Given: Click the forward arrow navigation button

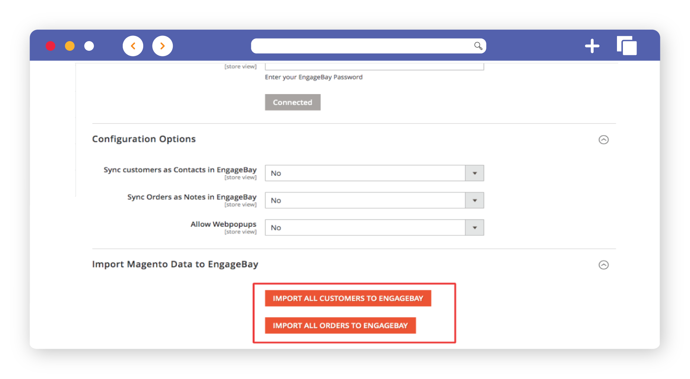Looking at the screenshot, I should (162, 46).
